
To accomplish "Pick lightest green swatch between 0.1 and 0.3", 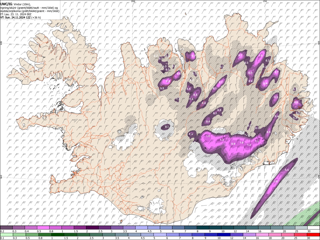I will pos(6,234).
